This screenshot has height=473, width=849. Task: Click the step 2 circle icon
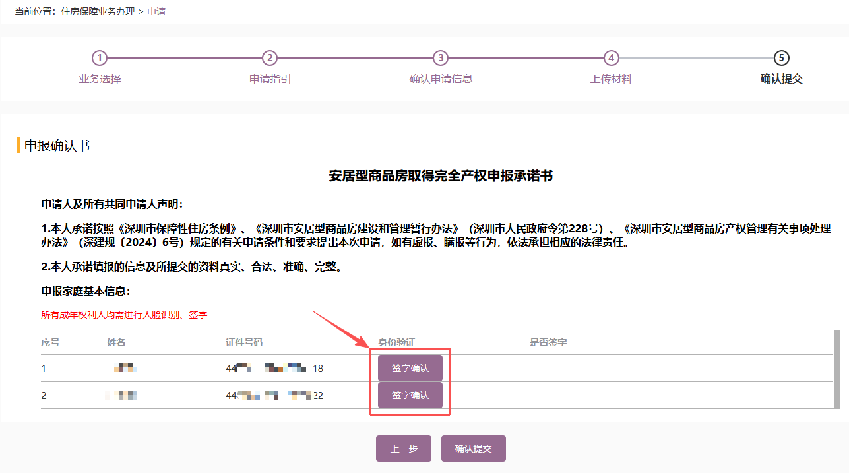269,58
